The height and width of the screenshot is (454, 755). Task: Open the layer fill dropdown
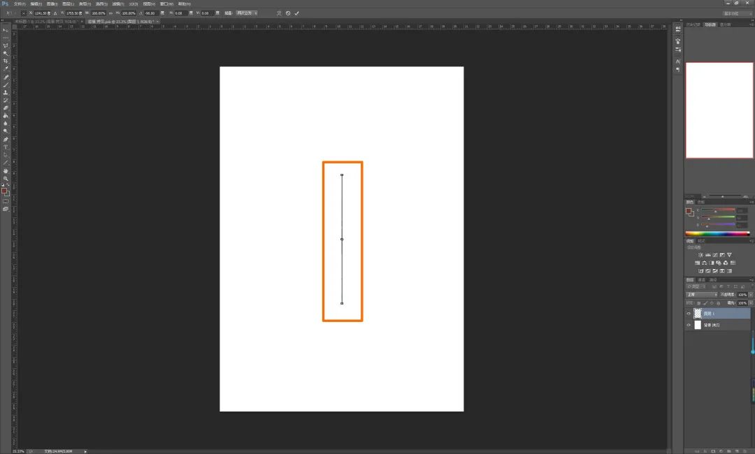tap(751, 303)
